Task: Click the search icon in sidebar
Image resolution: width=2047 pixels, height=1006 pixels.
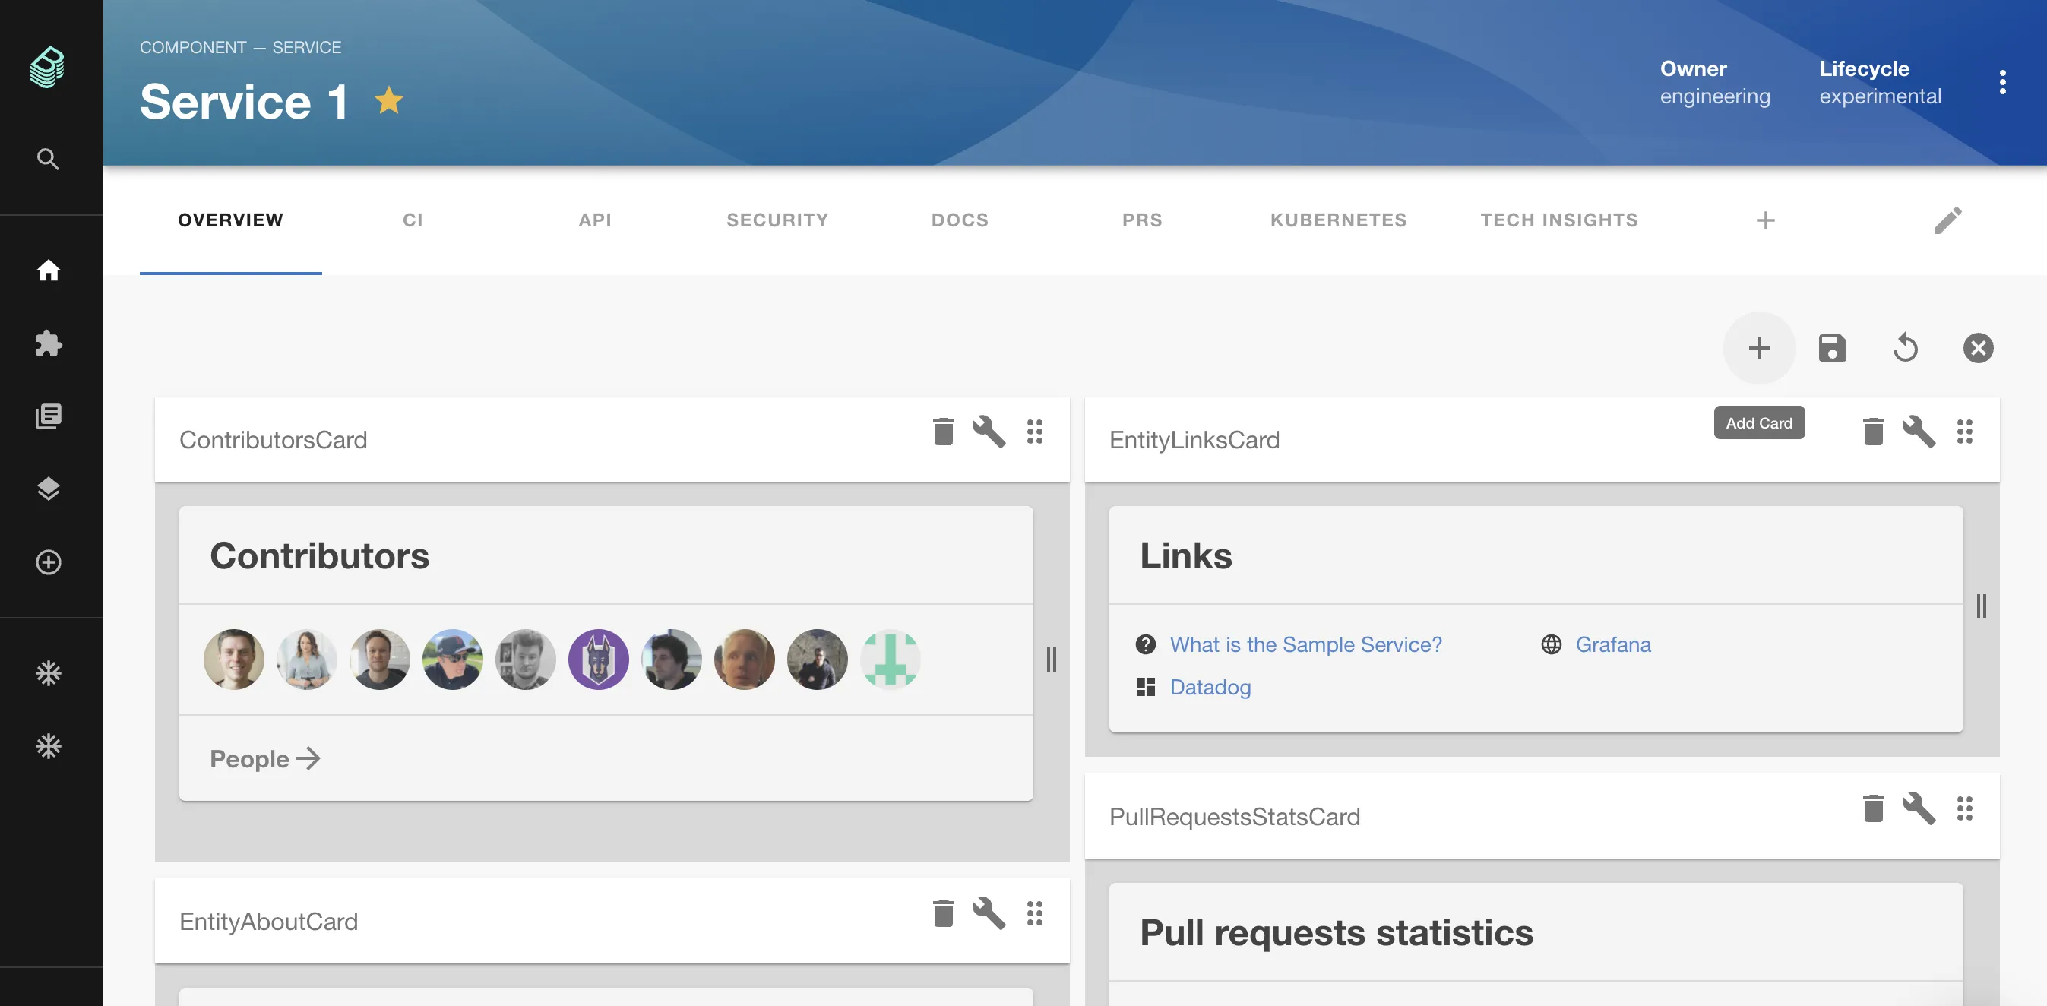Action: 49,159
